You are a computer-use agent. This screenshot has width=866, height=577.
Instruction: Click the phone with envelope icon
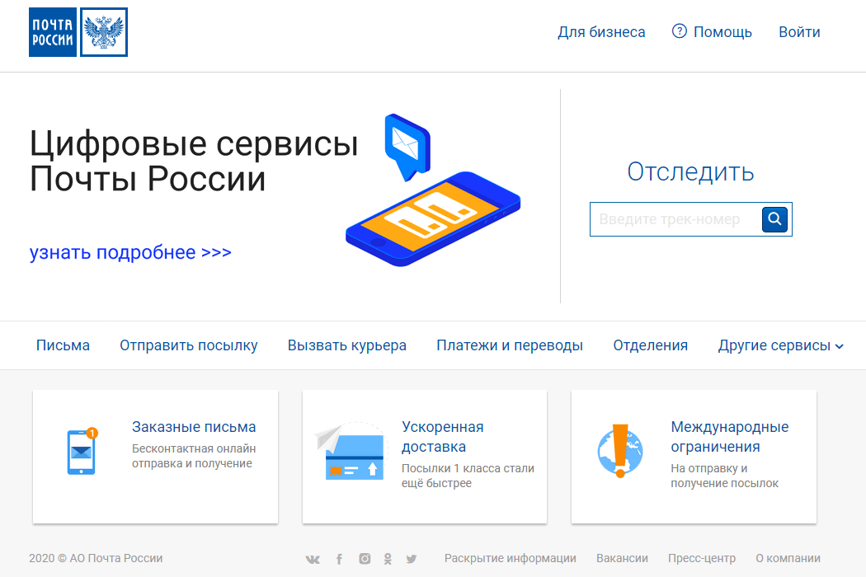82,451
